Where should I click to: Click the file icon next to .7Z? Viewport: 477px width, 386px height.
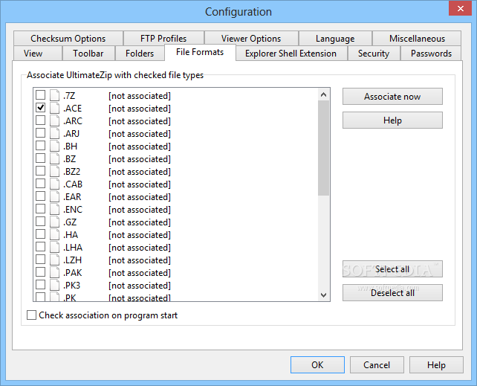(x=54, y=96)
